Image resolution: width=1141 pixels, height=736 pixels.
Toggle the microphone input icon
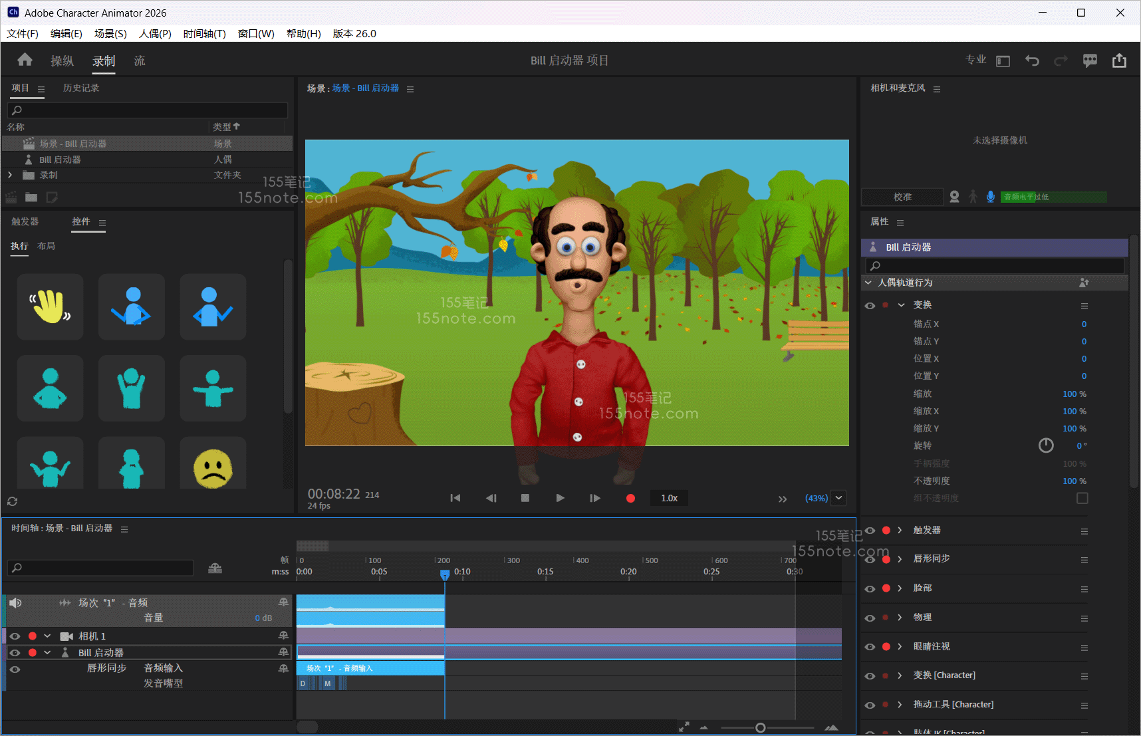coord(990,197)
